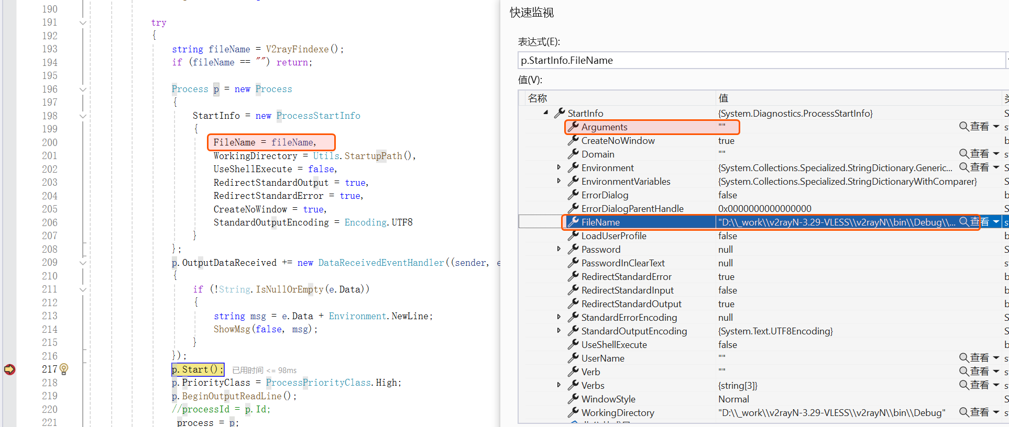
Task: Expand the Password property node
Action: point(558,249)
